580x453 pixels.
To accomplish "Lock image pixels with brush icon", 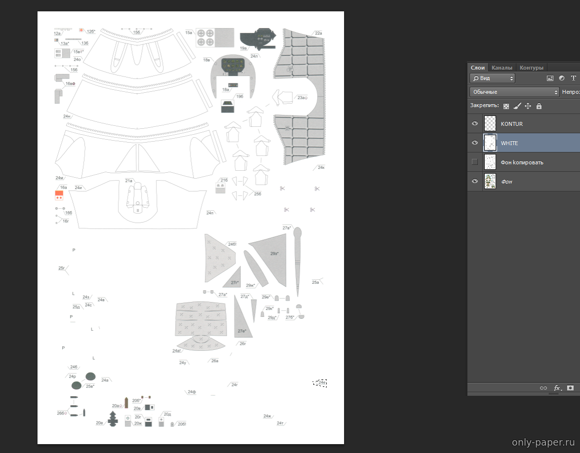I will pos(517,106).
